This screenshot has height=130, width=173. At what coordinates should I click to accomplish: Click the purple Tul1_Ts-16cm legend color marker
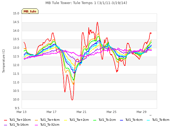[5, 125]
